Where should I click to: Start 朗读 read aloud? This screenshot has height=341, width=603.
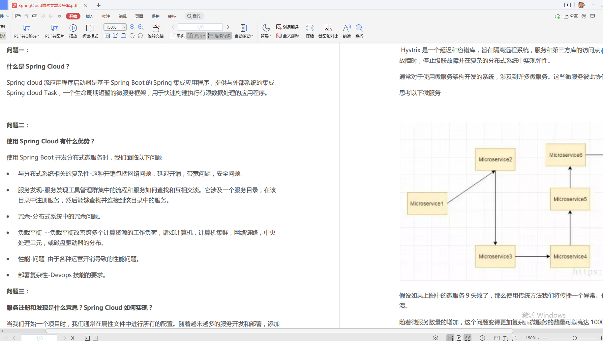coord(347,31)
